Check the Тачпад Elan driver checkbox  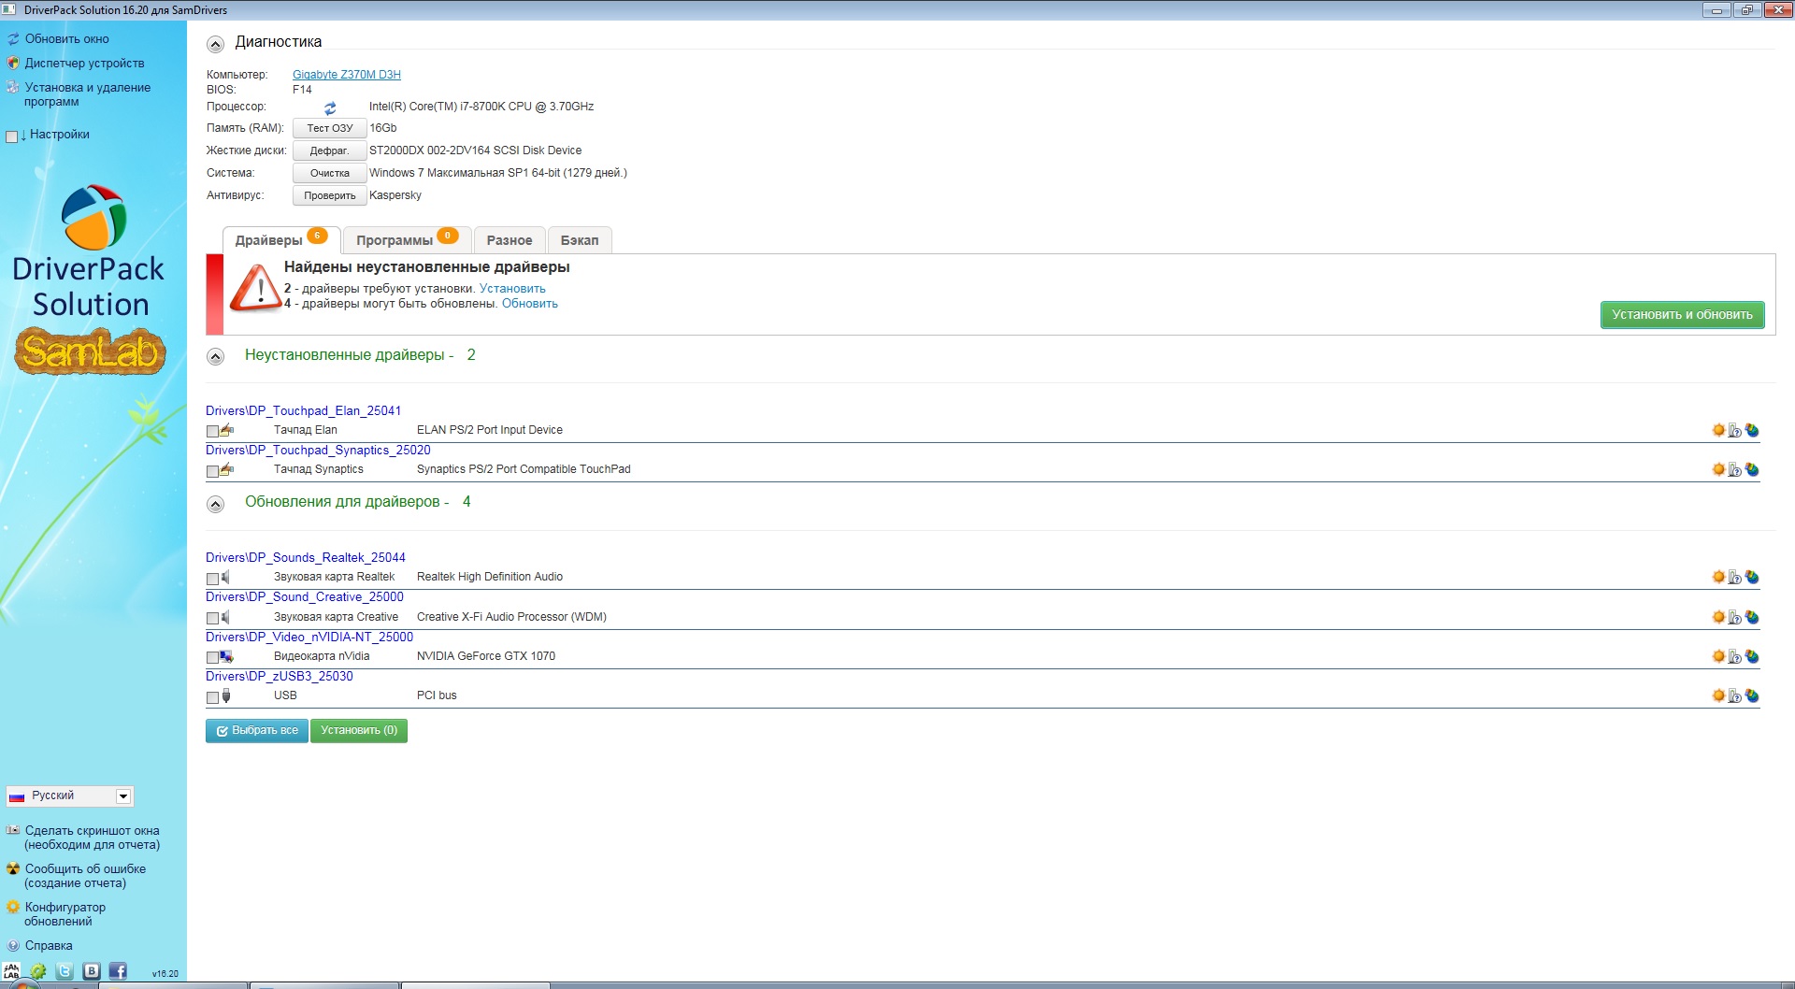tap(212, 431)
